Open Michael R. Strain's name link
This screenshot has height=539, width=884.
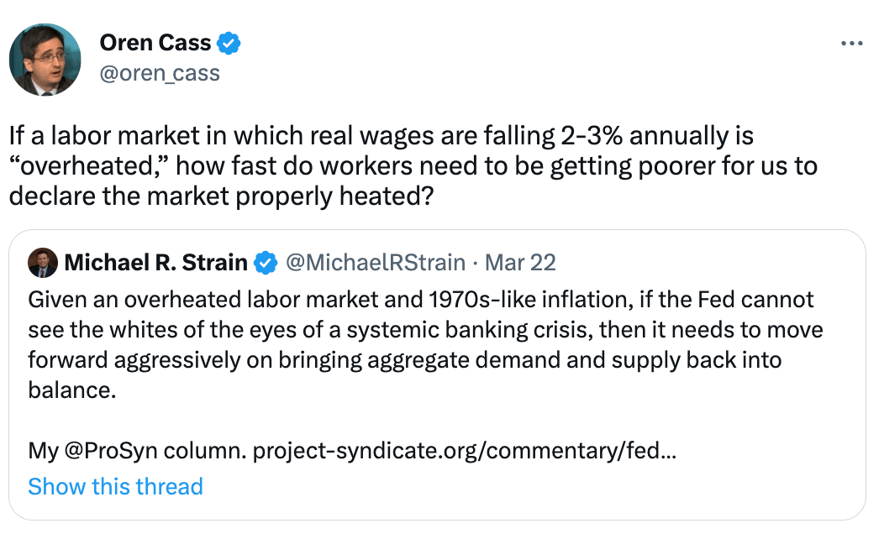pos(155,263)
